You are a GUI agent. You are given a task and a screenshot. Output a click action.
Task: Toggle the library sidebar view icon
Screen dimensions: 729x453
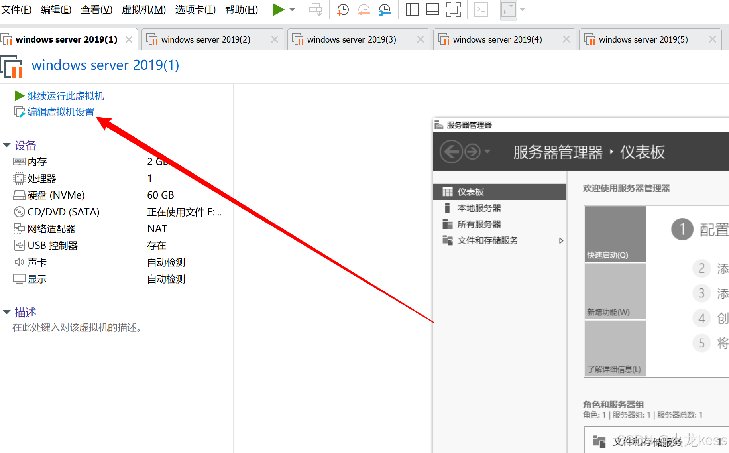tap(412, 10)
